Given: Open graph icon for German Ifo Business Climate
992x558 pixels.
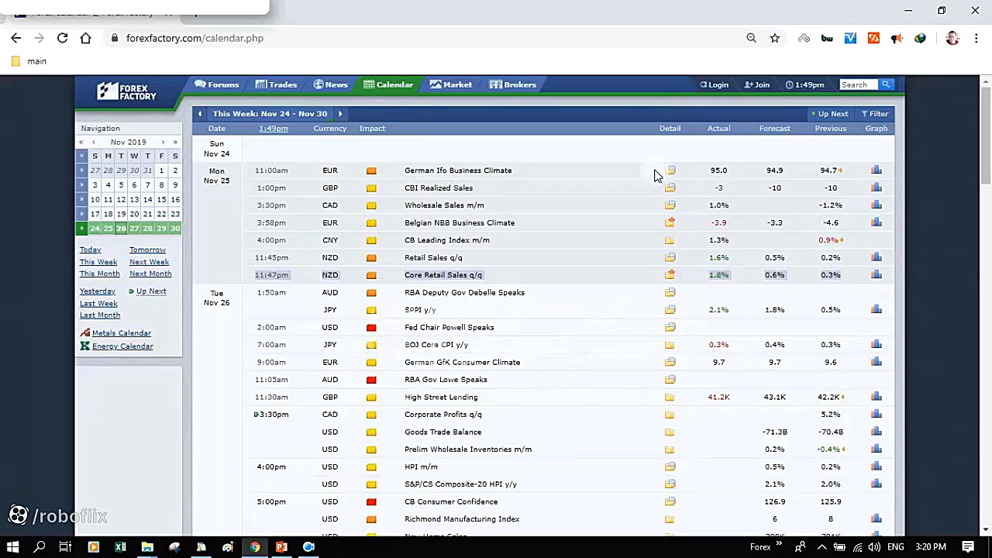Looking at the screenshot, I should 876,170.
